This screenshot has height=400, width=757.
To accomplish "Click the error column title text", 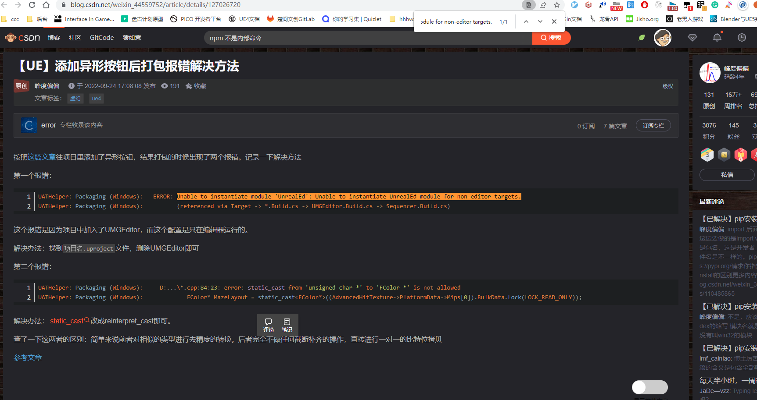I will pyautogui.click(x=49, y=125).
